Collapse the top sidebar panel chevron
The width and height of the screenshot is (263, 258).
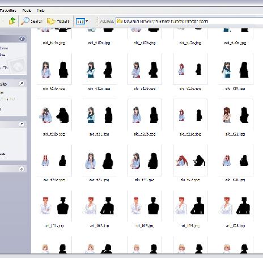click(x=22, y=39)
